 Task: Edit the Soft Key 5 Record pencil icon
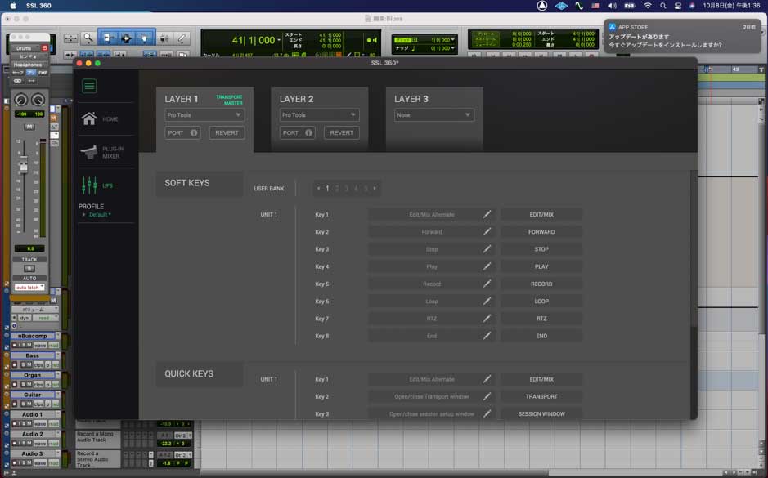coord(487,284)
